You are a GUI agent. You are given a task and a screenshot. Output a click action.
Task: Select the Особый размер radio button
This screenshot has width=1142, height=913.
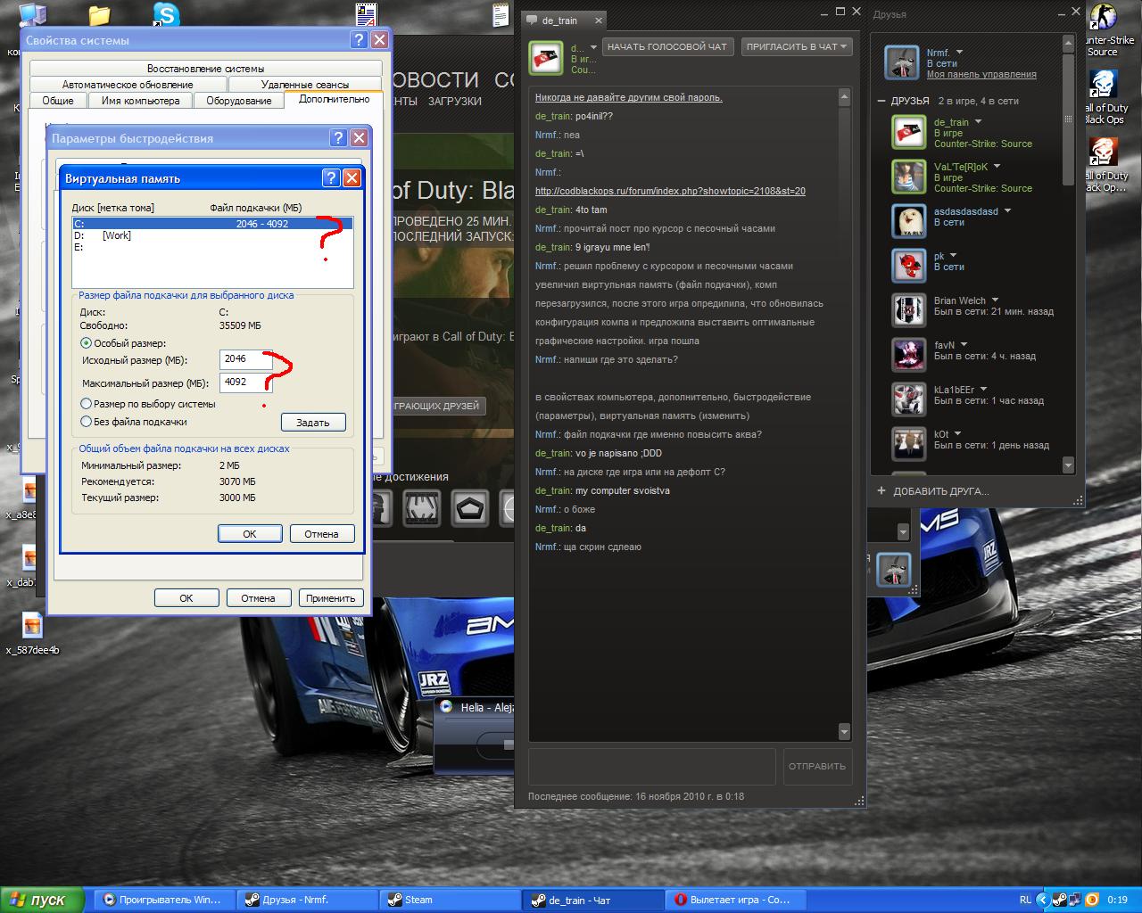pos(87,343)
